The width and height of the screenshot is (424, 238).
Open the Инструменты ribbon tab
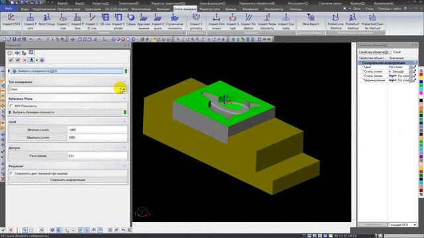click(x=274, y=9)
